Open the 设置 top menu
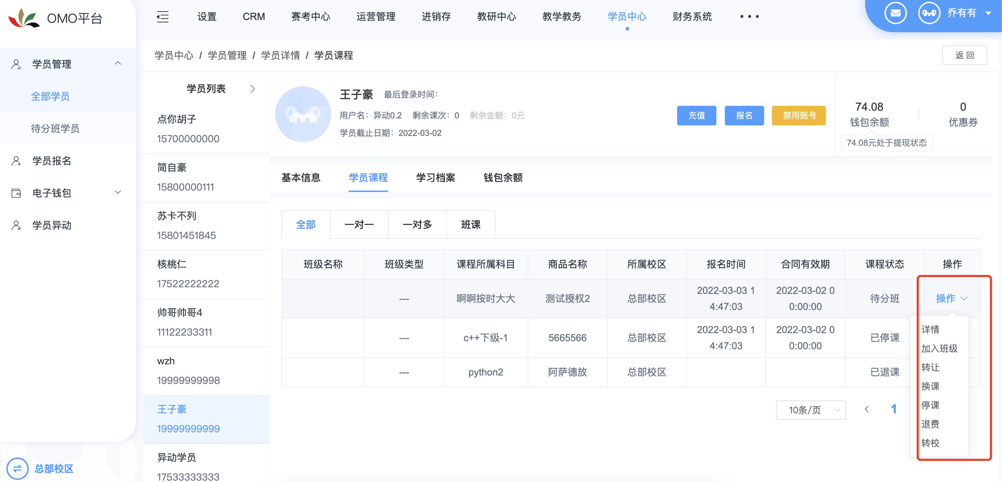 (x=207, y=17)
